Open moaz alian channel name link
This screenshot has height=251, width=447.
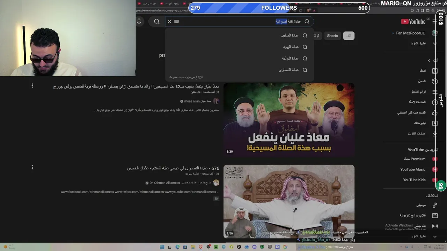point(197,101)
